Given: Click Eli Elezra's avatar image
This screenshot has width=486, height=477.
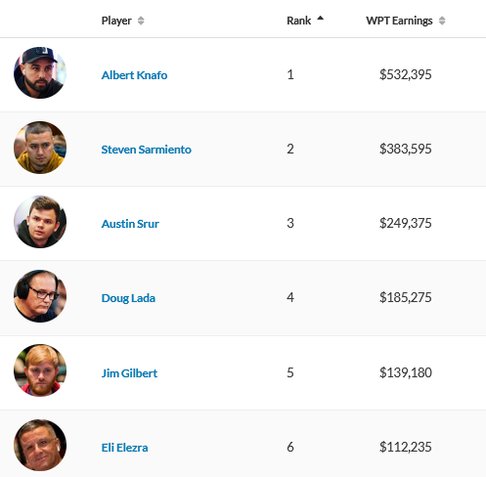Looking at the screenshot, I should point(40,445).
